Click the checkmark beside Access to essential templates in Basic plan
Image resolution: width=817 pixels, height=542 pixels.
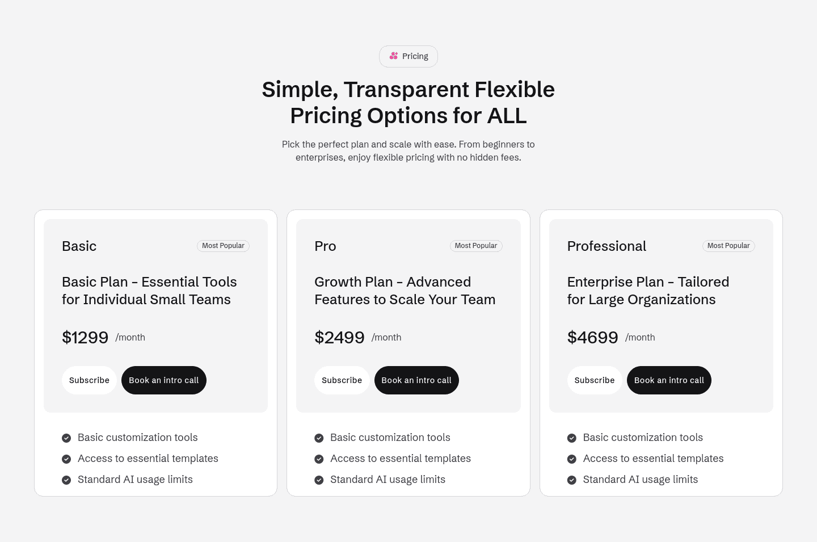[66, 459]
